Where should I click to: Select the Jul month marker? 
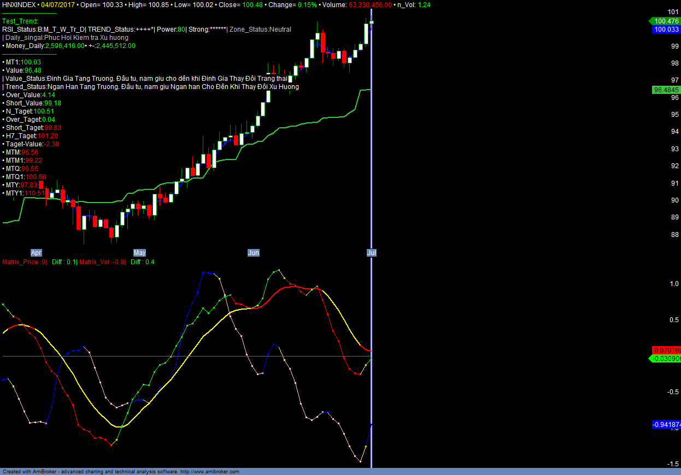(372, 253)
